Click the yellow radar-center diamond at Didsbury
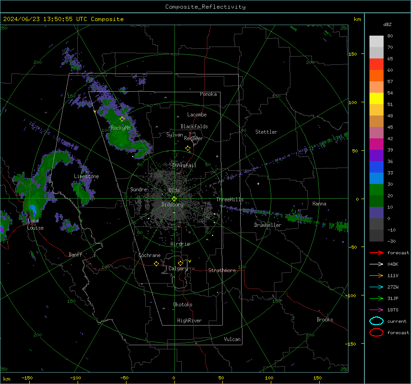411x384 pixels. [x=174, y=199]
